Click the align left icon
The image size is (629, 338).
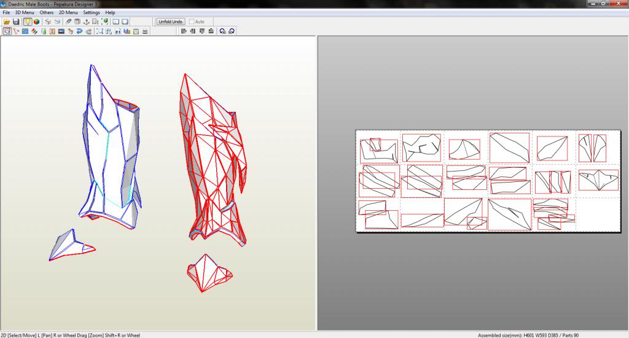pos(184,31)
